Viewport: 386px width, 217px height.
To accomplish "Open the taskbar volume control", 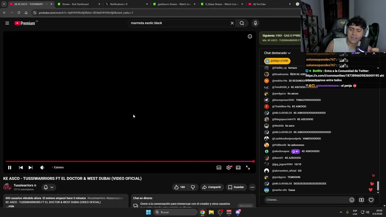I will point(367,212).
